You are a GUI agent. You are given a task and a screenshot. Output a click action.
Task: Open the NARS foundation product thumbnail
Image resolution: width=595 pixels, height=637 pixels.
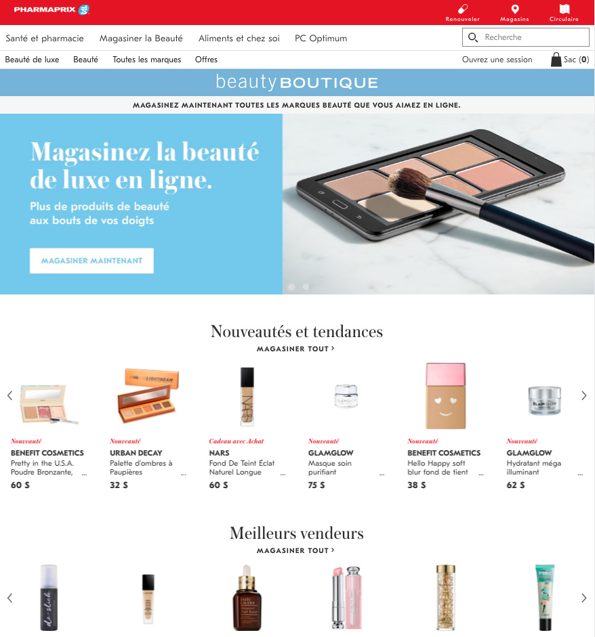tap(247, 397)
